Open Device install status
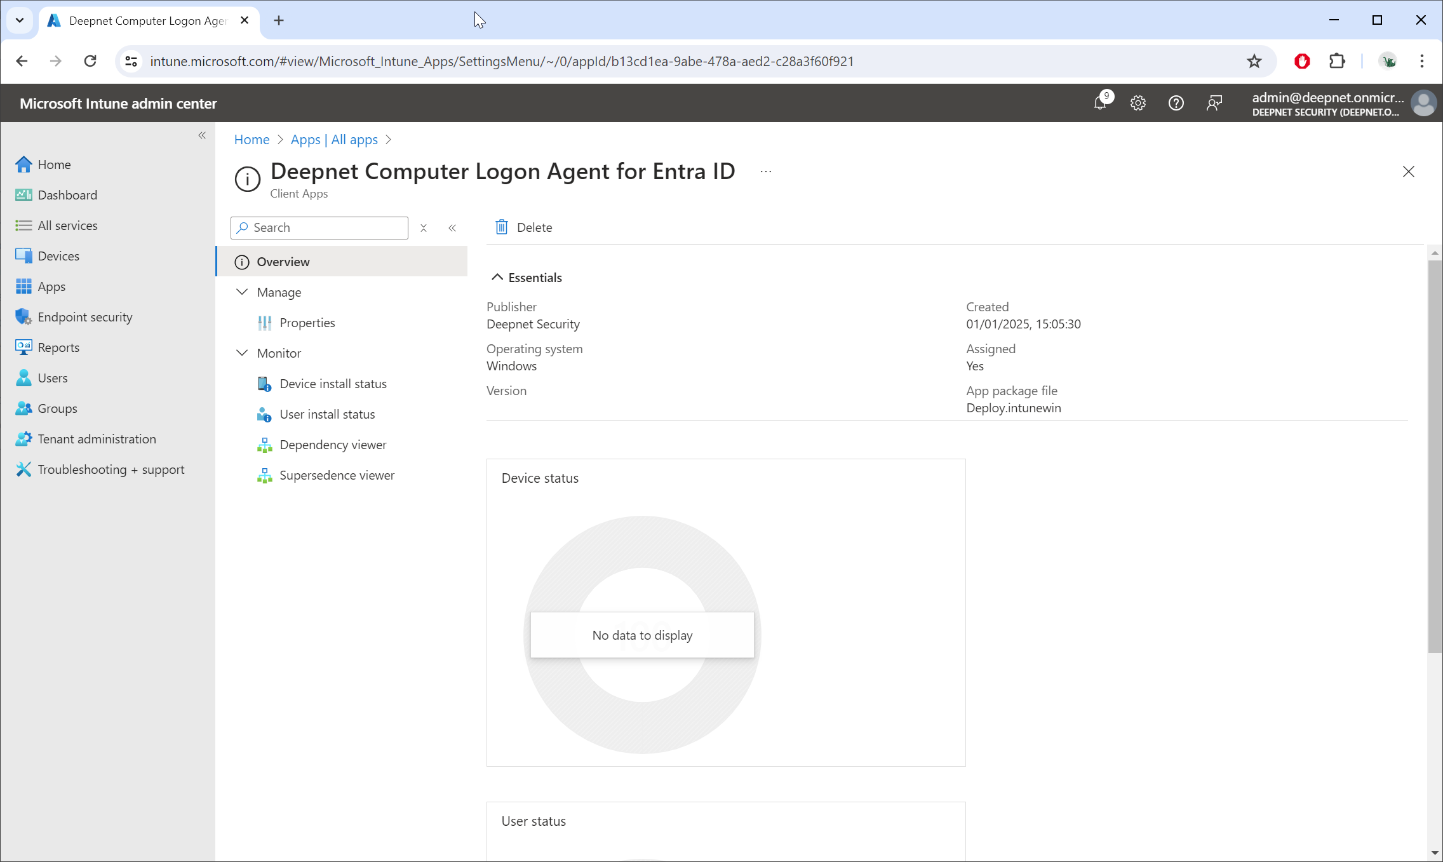This screenshot has height=862, width=1443. (x=333, y=384)
